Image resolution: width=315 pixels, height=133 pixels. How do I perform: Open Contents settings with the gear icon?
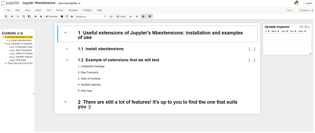pyautogui.click(x=22, y=33)
